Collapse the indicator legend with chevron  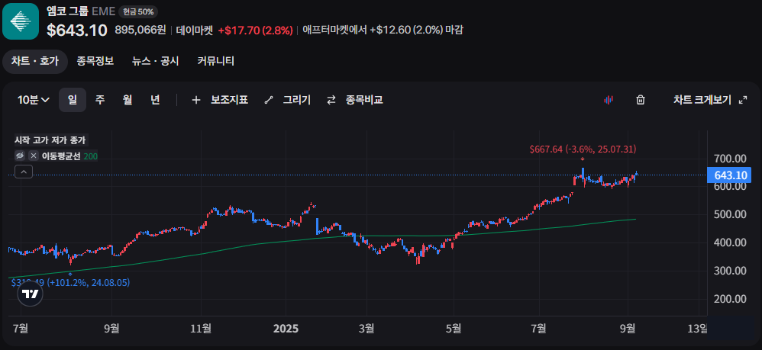pyautogui.click(x=24, y=172)
